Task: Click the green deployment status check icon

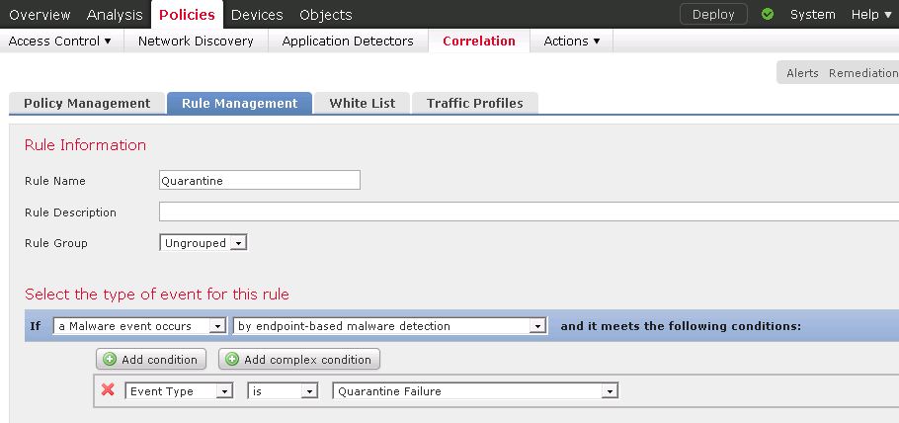Action: point(768,15)
